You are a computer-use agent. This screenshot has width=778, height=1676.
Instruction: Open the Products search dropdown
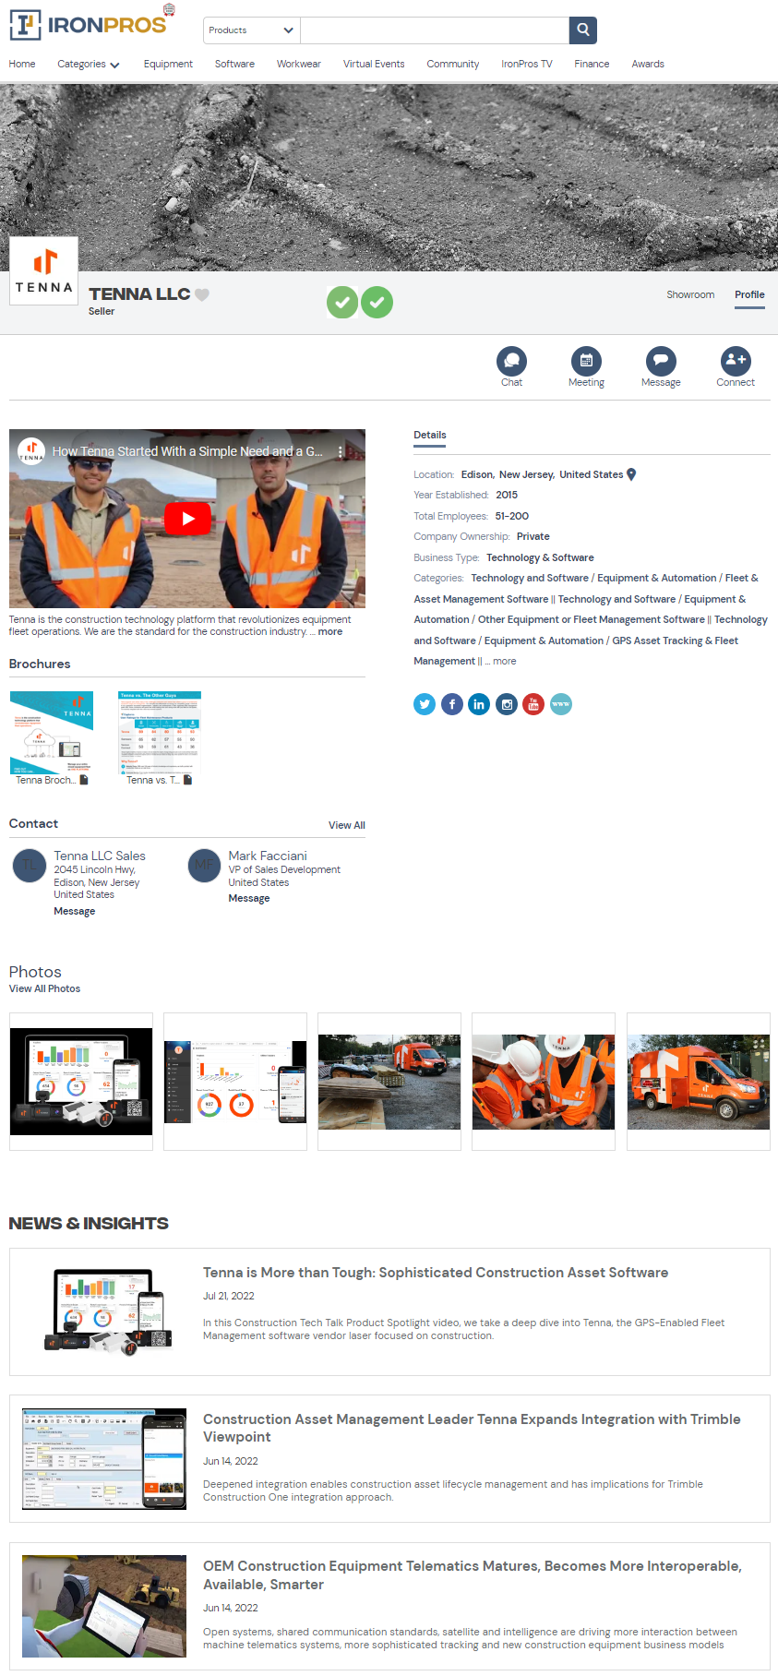[x=252, y=30]
